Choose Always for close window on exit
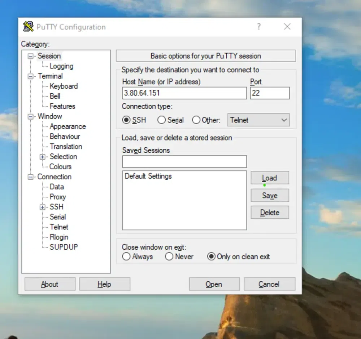Viewport: 361px width, 339px height. tap(126, 257)
